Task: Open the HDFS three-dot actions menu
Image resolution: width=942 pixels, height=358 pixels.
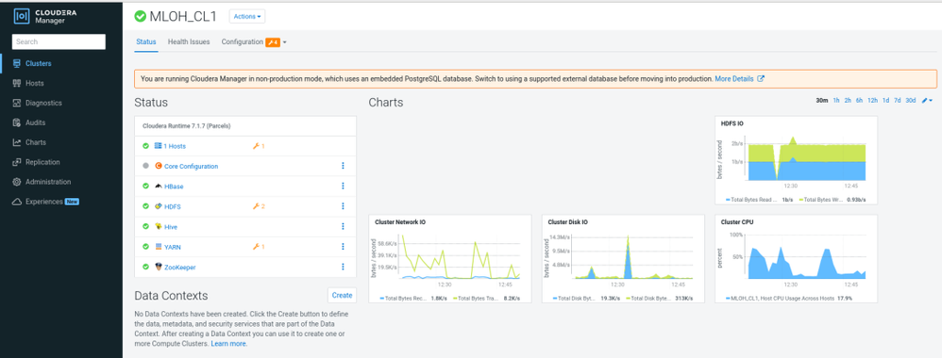Action: click(x=343, y=206)
